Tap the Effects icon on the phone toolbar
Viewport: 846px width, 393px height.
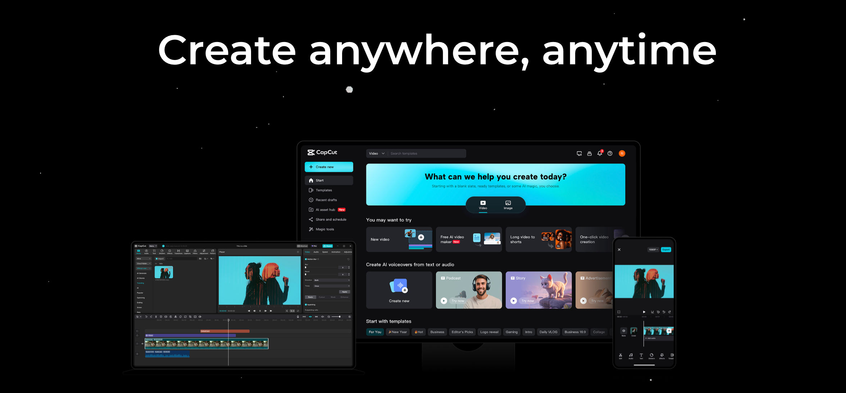point(662,356)
